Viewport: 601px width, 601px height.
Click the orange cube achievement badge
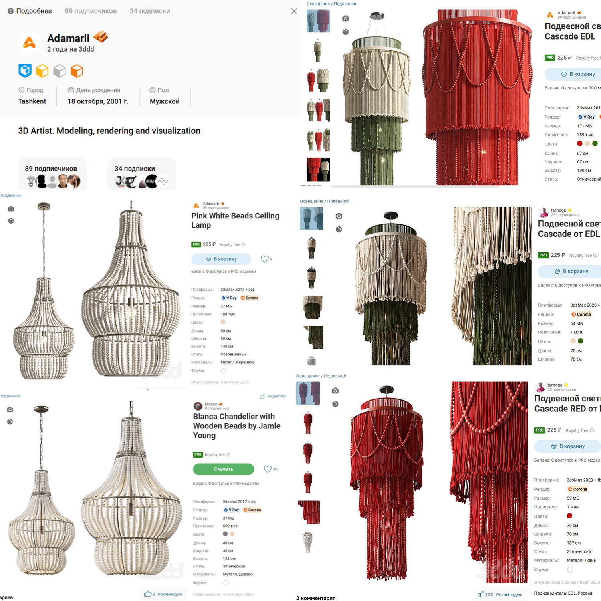tap(77, 71)
